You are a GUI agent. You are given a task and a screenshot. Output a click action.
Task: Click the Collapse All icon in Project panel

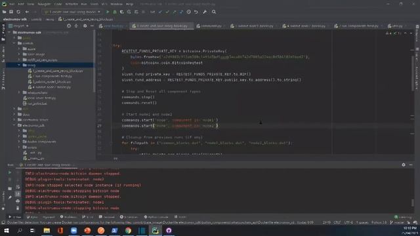tap(76, 26)
